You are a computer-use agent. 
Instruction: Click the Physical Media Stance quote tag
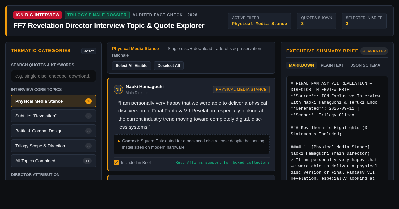[241, 89]
